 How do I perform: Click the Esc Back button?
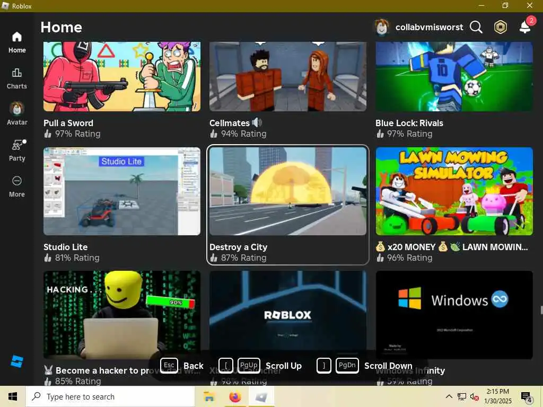point(182,366)
